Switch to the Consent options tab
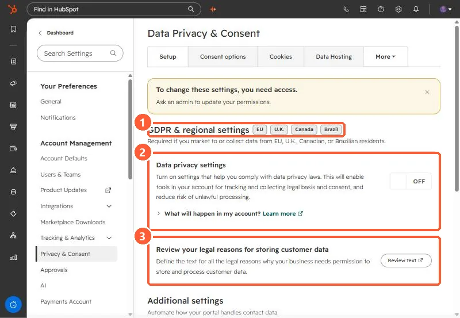 click(x=223, y=56)
